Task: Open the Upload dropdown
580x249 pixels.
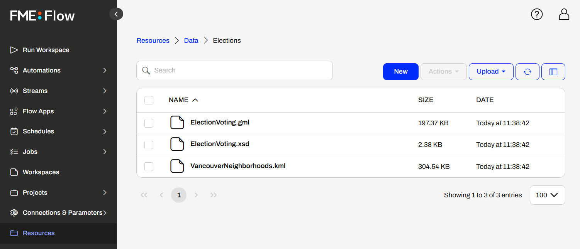Action: click(x=491, y=72)
